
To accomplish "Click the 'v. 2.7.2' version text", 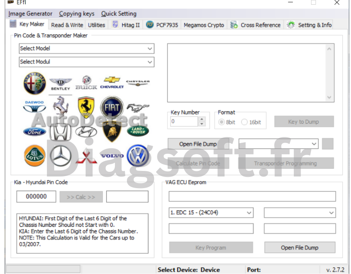I will 335,270.
